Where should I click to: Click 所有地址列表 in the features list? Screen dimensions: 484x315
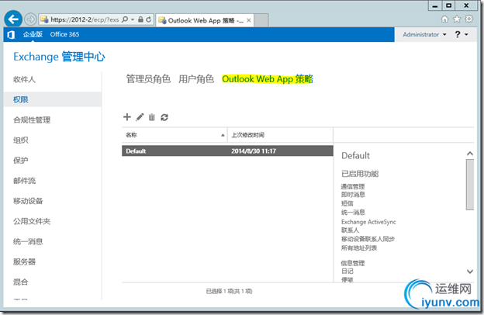coord(359,248)
